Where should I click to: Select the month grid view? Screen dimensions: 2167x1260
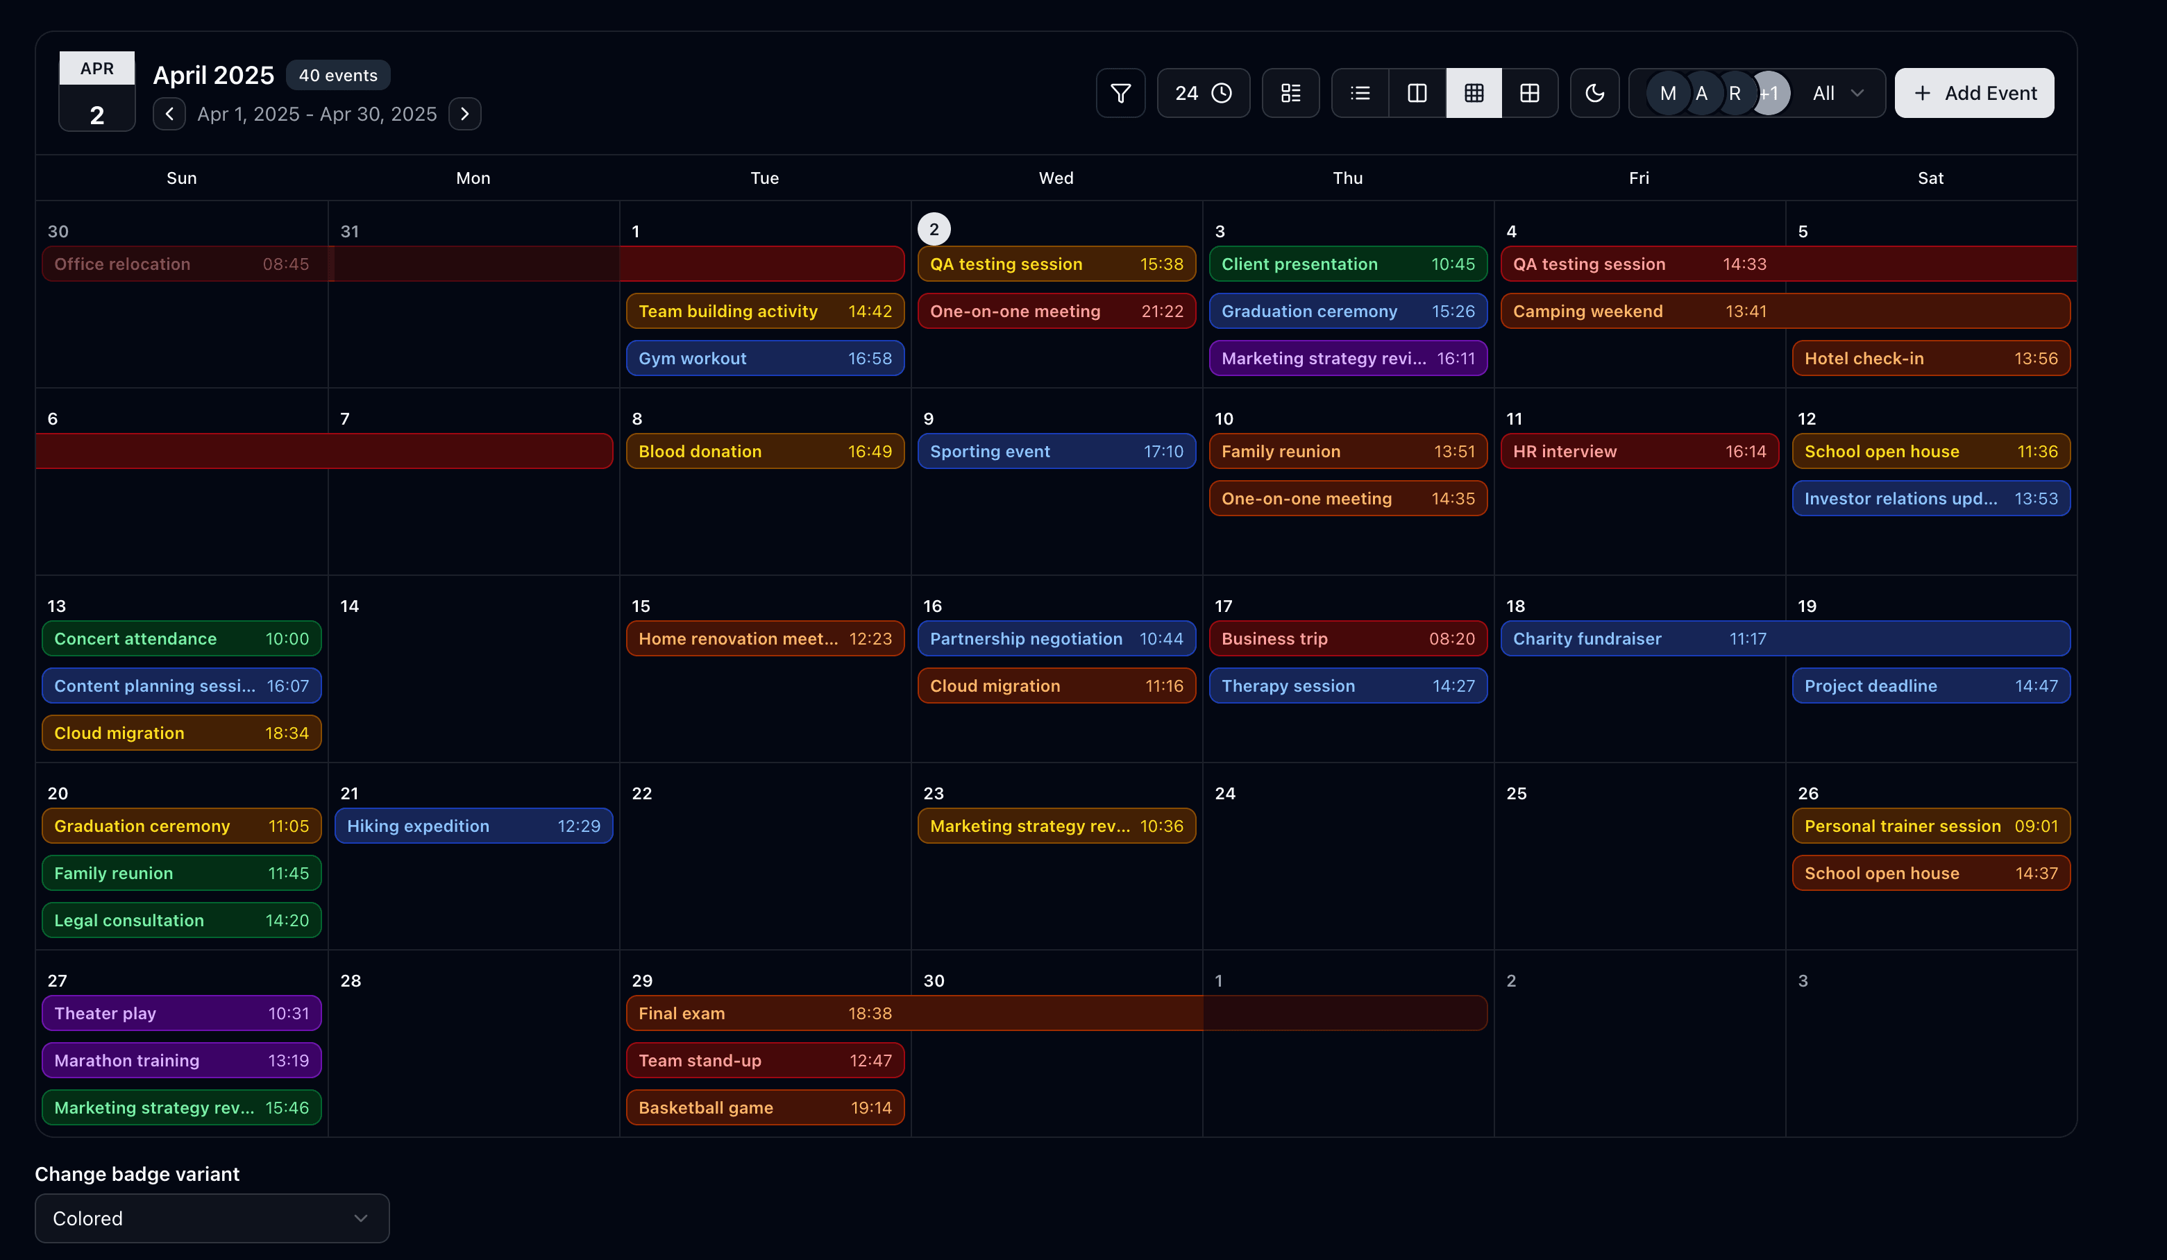click(1473, 93)
